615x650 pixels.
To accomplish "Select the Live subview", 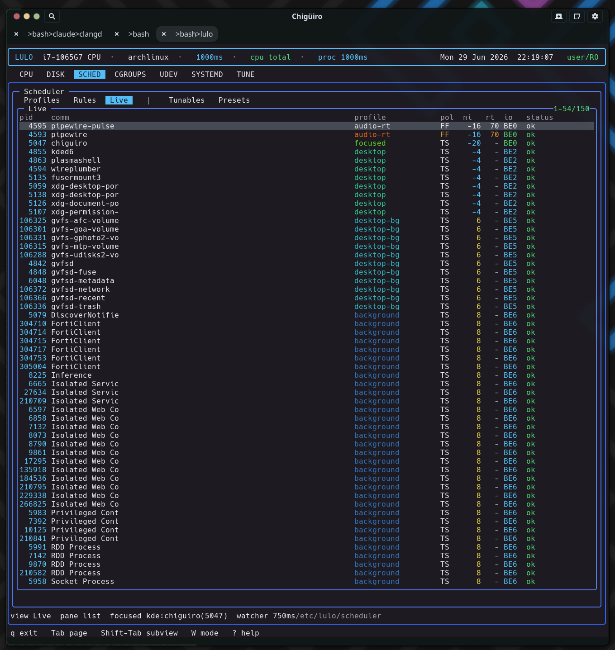I will tap(119, 100).
